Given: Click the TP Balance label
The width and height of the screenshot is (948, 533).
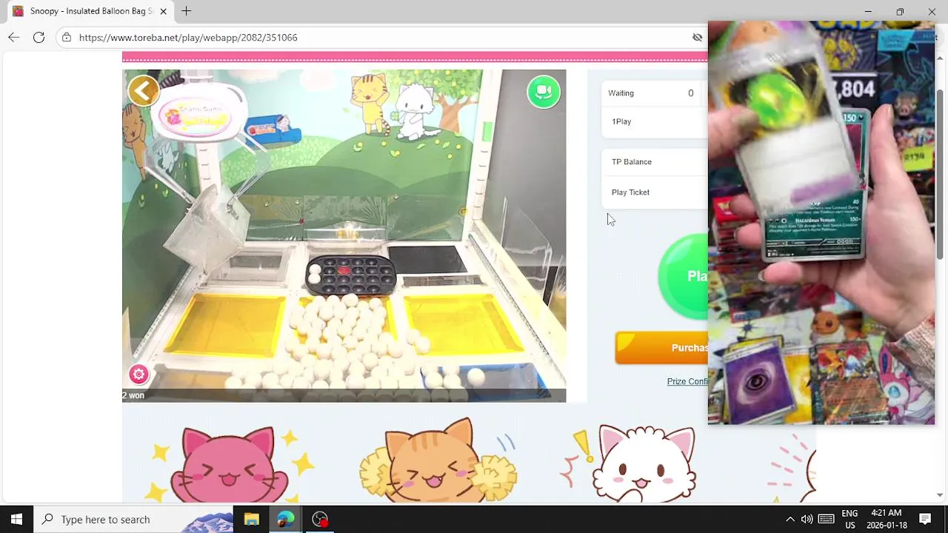Looking at the screenshot, I should click(x=632, y=161).
